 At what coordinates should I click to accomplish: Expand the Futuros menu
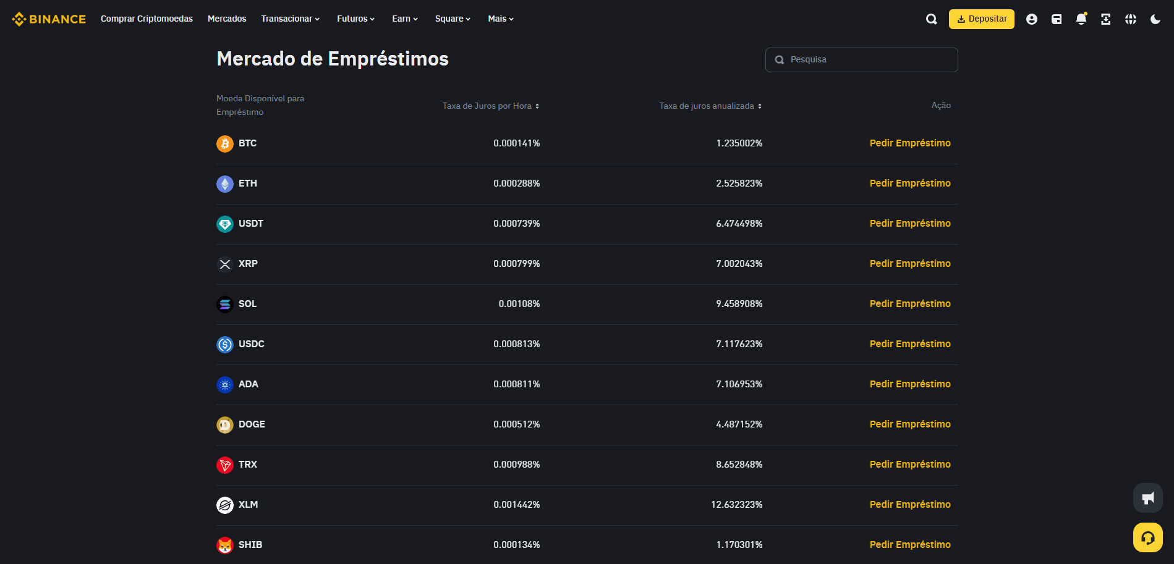click(356, 19)
